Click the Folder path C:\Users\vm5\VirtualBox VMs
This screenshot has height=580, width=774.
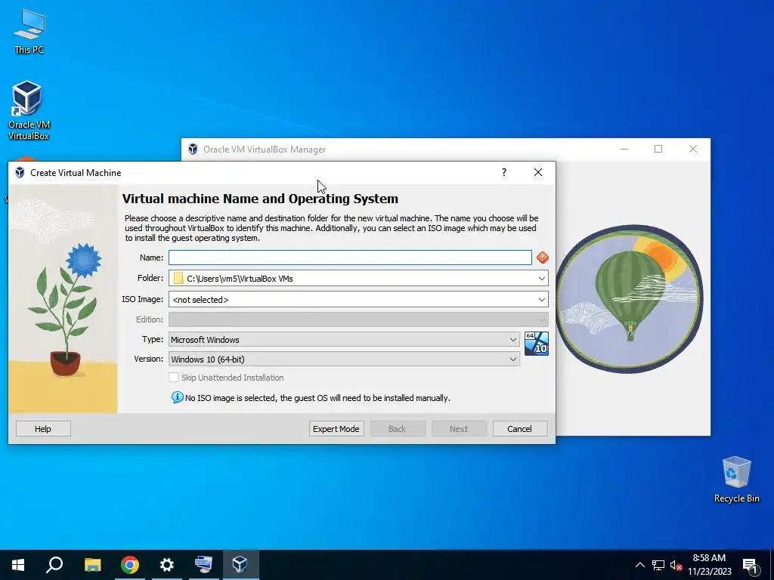point(240,279)
